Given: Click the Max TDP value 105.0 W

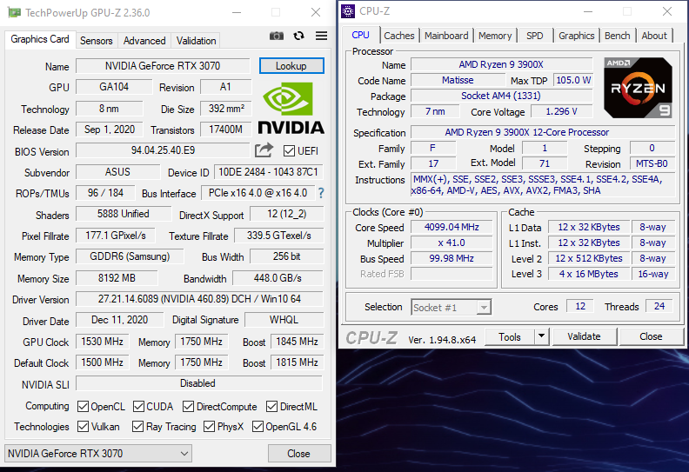Looking at the screenshot, I should tap(573, 80).
